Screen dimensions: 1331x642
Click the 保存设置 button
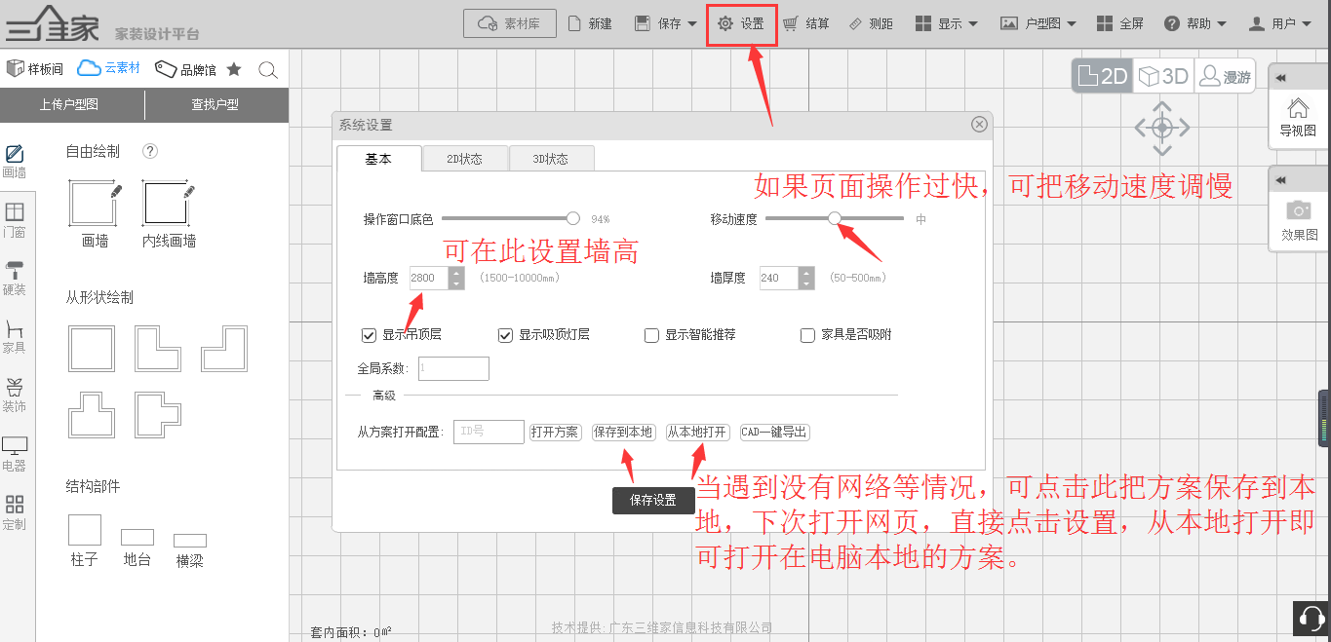point(652,500)
